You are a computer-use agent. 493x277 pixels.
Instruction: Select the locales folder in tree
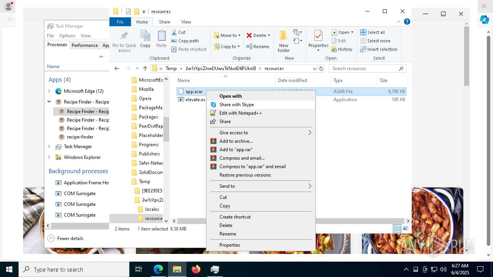[x=152, y=209]
